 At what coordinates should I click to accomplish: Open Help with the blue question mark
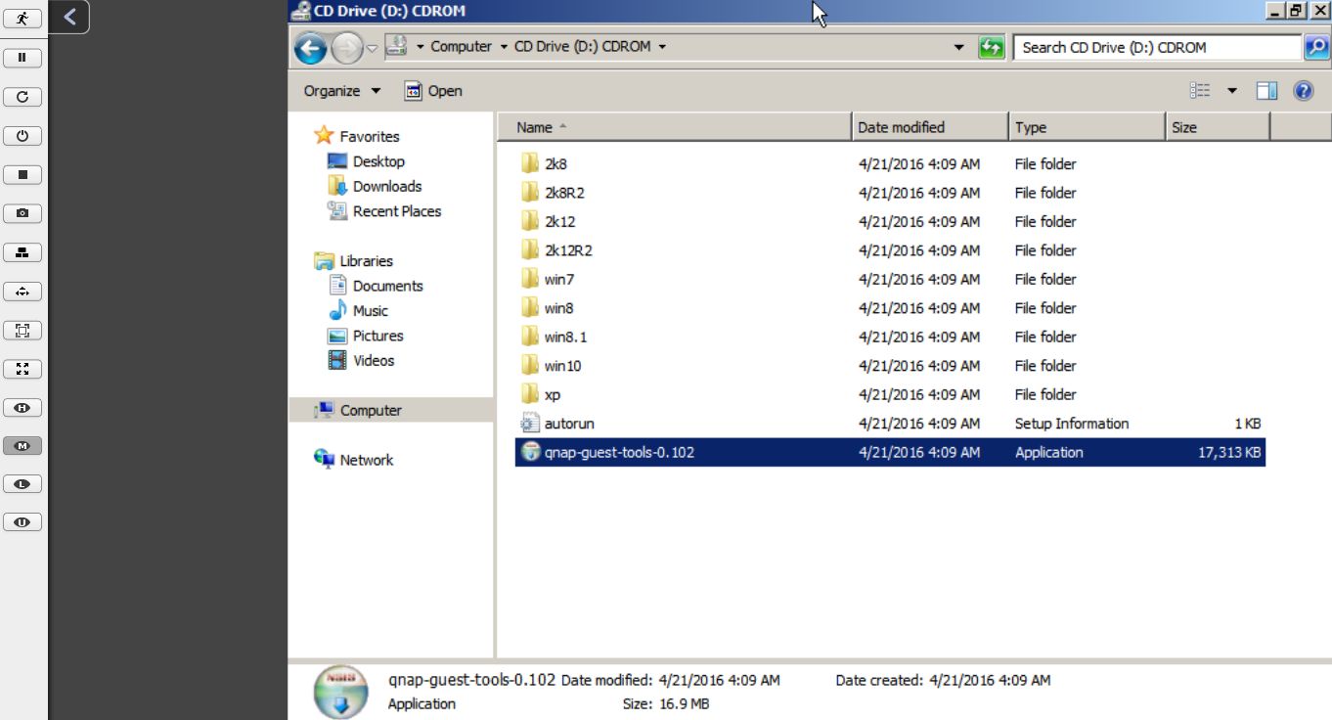pos(1303,91)
